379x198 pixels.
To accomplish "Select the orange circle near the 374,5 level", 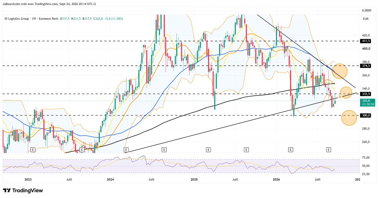I will 339,71.
